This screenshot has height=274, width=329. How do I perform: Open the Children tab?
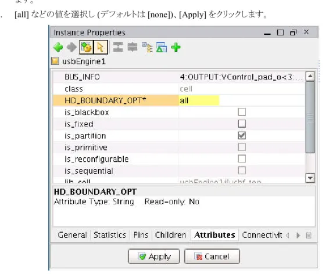point(170,235)
